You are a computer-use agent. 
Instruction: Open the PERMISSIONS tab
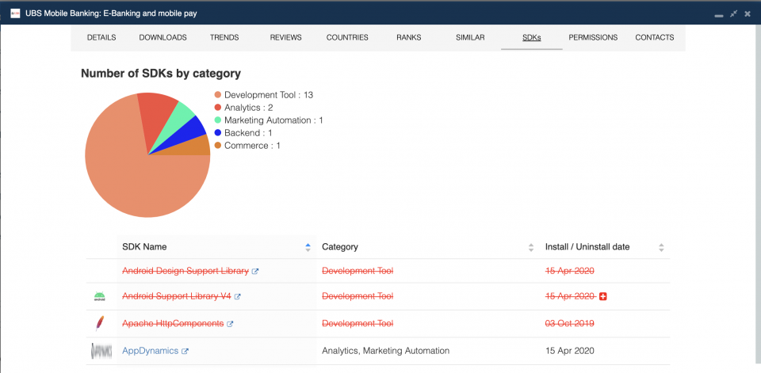click(593, 37)
